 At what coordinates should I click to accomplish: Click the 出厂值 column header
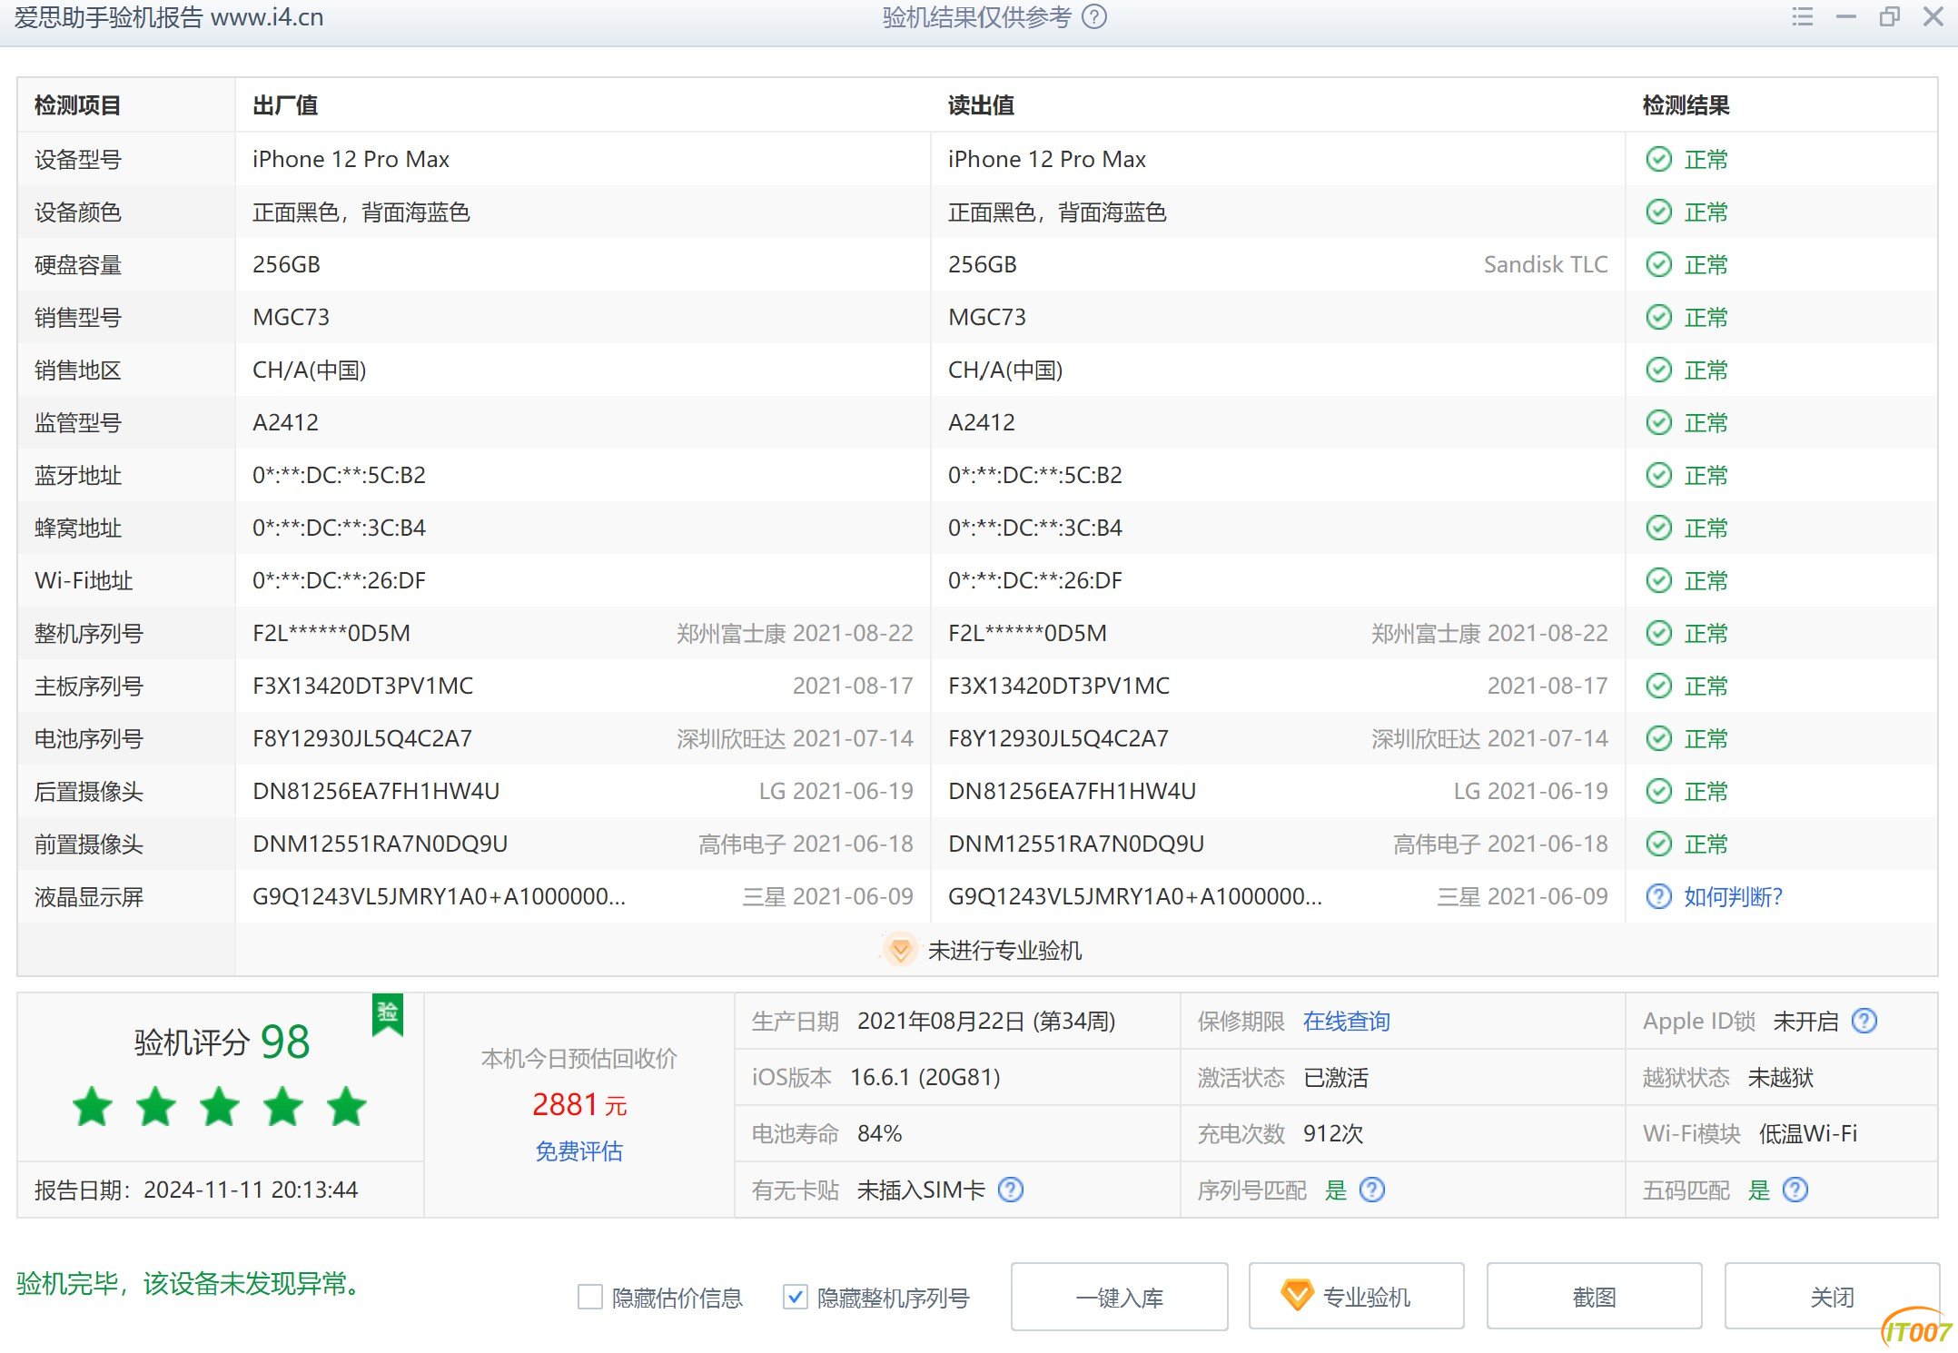click(284, 105)
